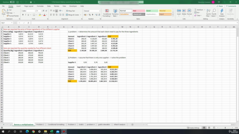This screenshot has width=239, height=134.
Task: Open File Explorer from the taskbar
Action: point(46,131)
